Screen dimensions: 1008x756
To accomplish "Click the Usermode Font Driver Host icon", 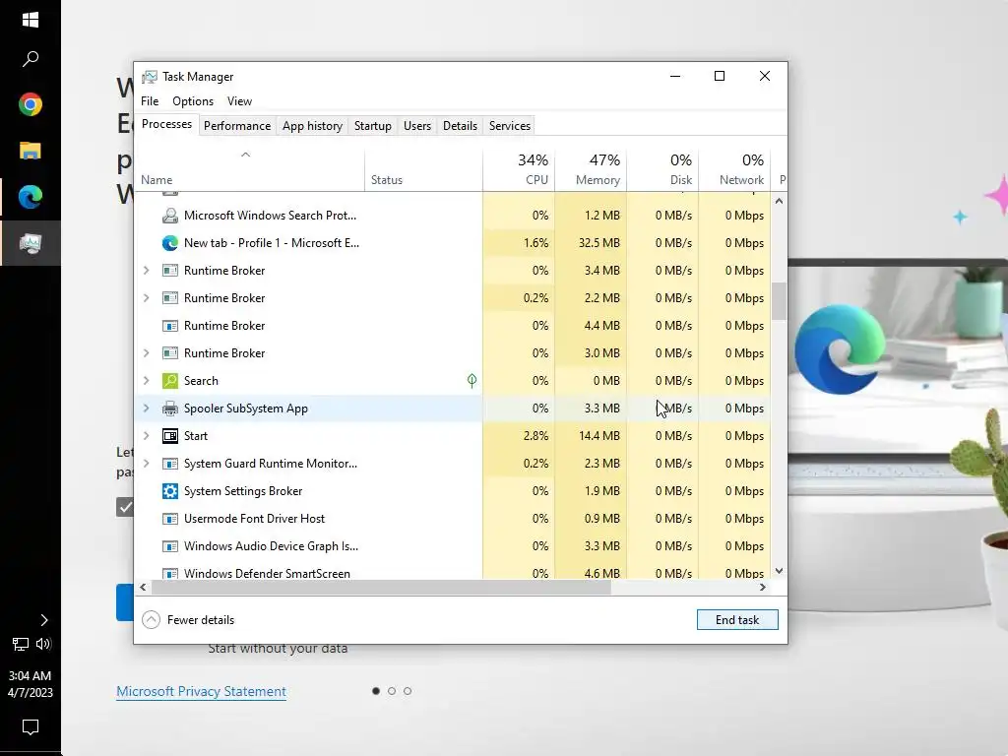I will pyautogui.click(x=169, y=519).
